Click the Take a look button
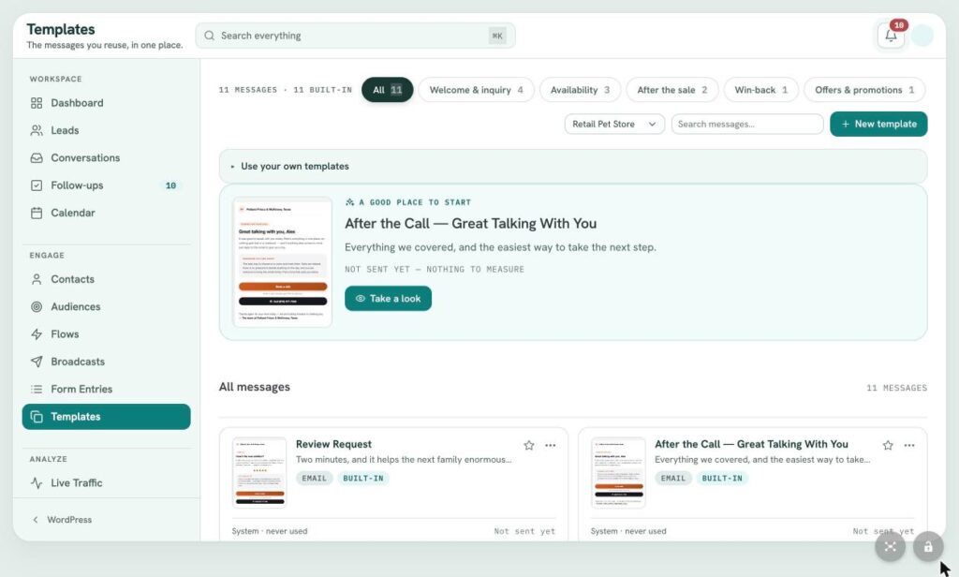This screenshot has width=959, height=577. [388, 299]
